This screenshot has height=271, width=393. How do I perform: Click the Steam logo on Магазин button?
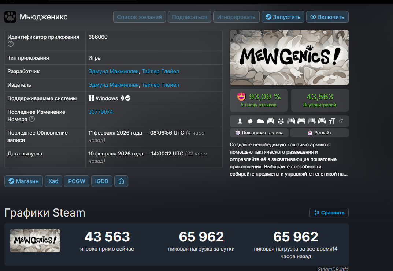coord(11,181)
